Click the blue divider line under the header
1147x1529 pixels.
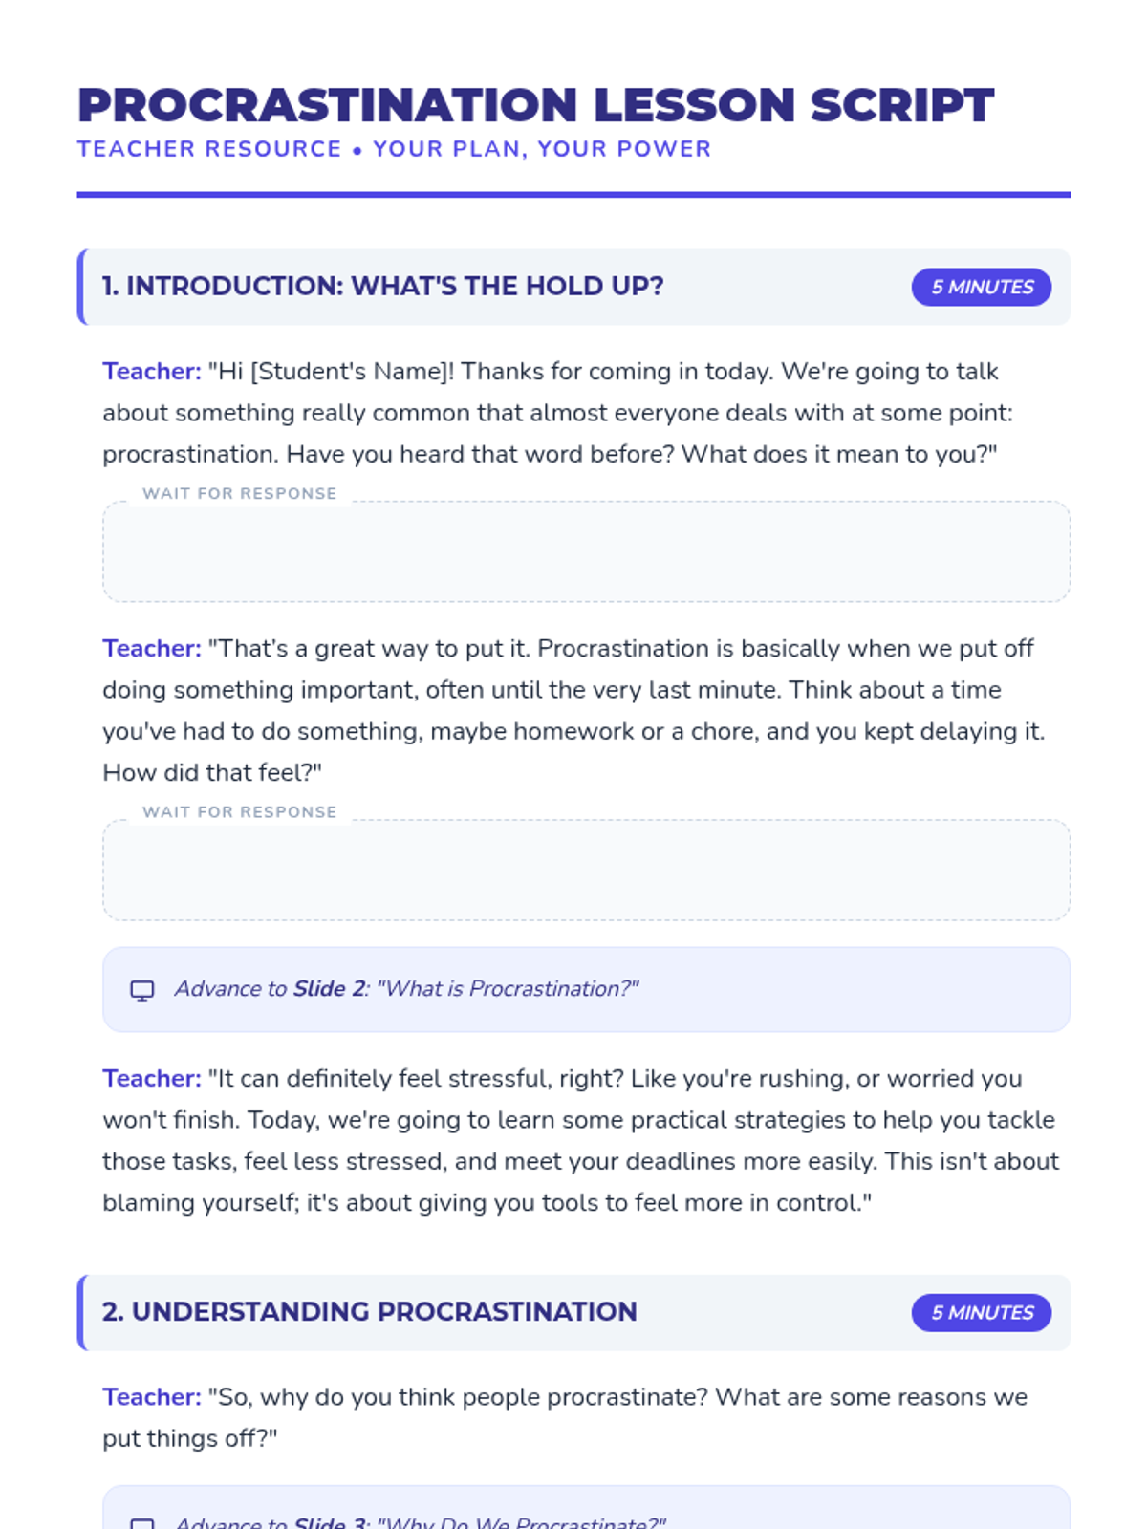[573, 195]
